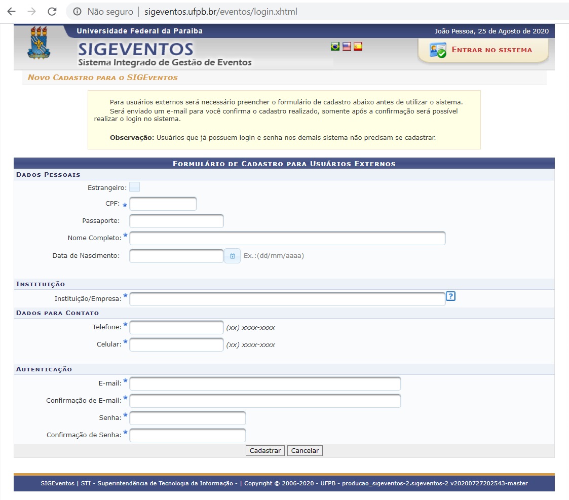Click the Telefone input box
Image resolution: width=569 pixels, height=500 pixels.
coord(176,328)
